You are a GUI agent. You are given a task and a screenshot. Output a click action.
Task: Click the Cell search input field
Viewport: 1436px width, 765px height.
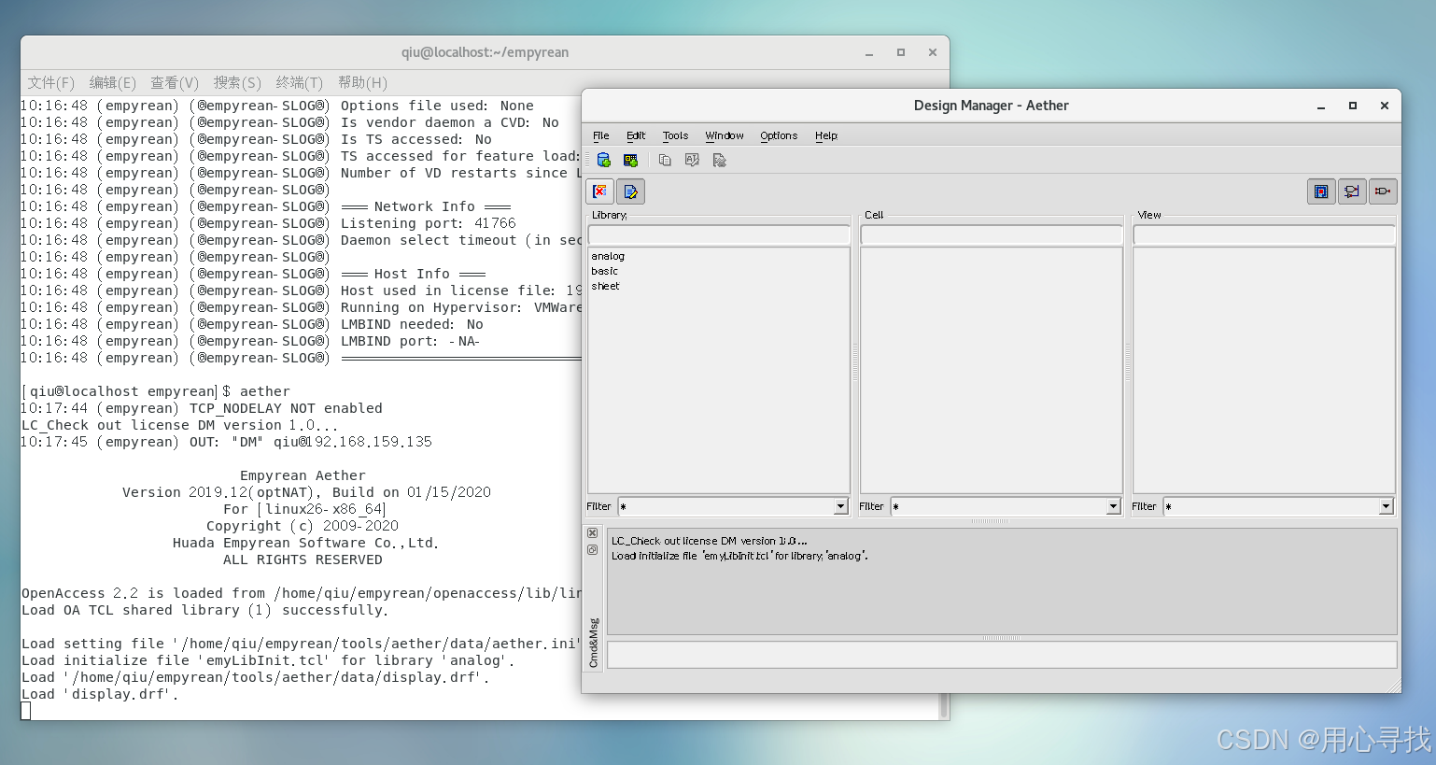click(x=992, y=234)
